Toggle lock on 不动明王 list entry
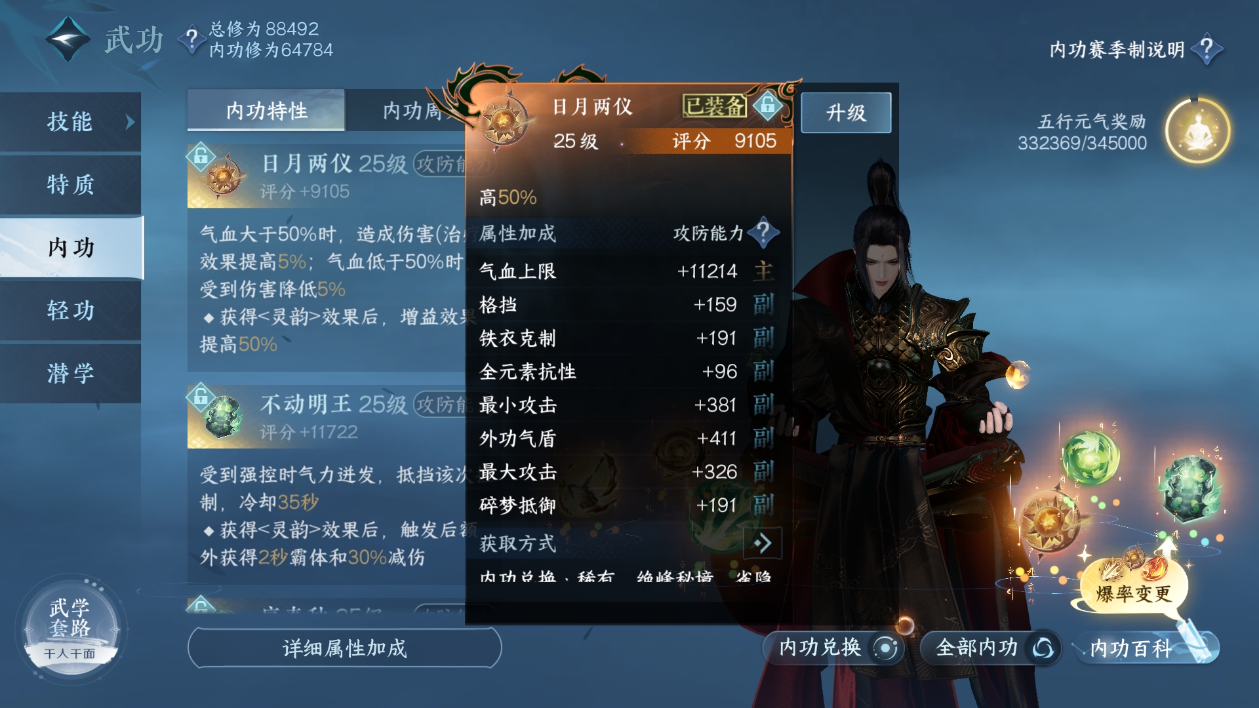This screenshot has width=1259, height=708. [x=201, y=396]
